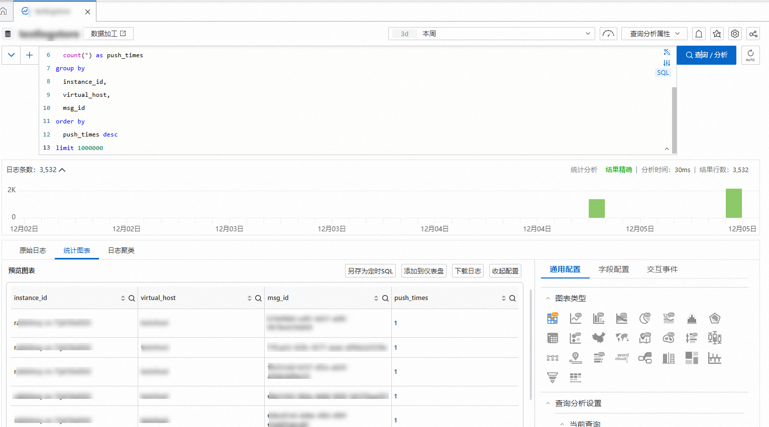Screen dimensions: 769x427
Task: Collapse the query editor with bottom caret
Action: tap(667, 149)
